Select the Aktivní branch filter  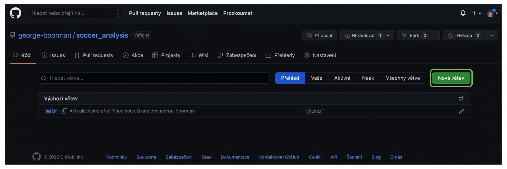click(342, 78)
